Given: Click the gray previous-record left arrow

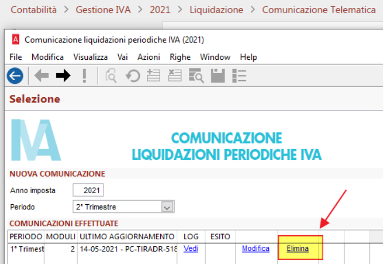Looking at the screenshot, I should click(41, 75).
